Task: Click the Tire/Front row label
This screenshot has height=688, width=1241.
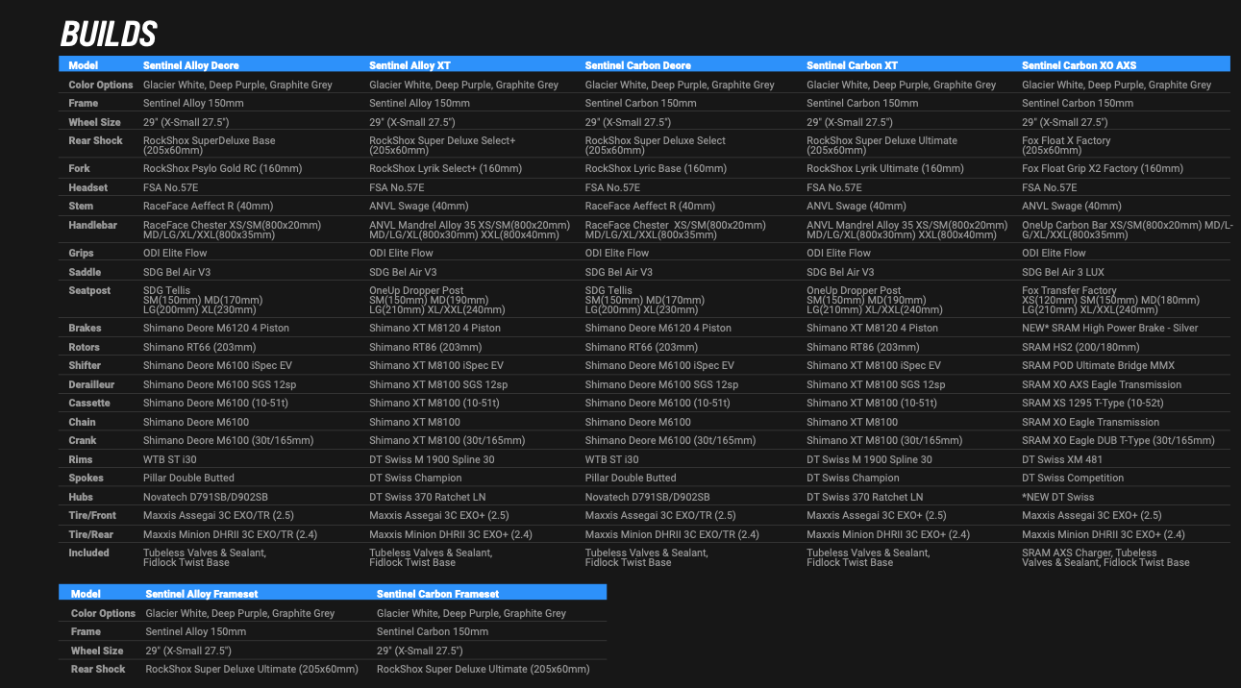Action: [92, 515]
